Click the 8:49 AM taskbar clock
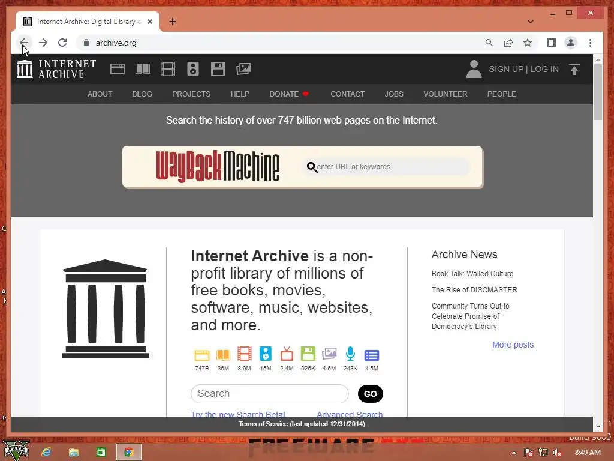 click(x=588, y=453)
